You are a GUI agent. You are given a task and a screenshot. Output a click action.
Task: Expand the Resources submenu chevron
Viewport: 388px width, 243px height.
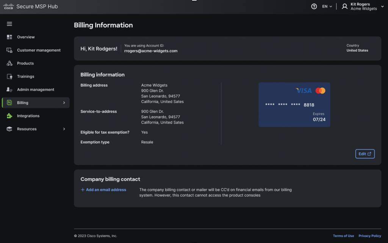tap(64, 129)
